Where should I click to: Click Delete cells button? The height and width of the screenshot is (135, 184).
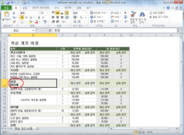click(x=116, y=17)
